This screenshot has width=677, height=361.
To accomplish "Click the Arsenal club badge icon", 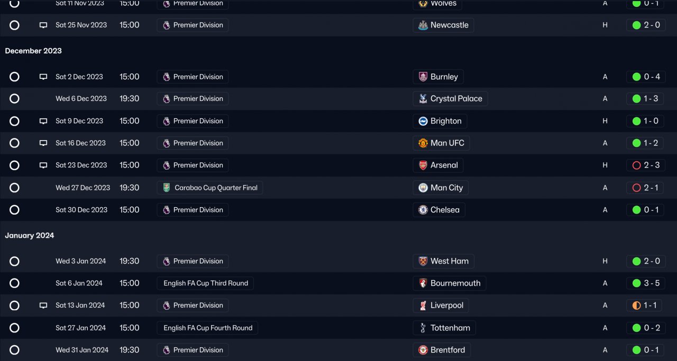I will click(423, 165).
